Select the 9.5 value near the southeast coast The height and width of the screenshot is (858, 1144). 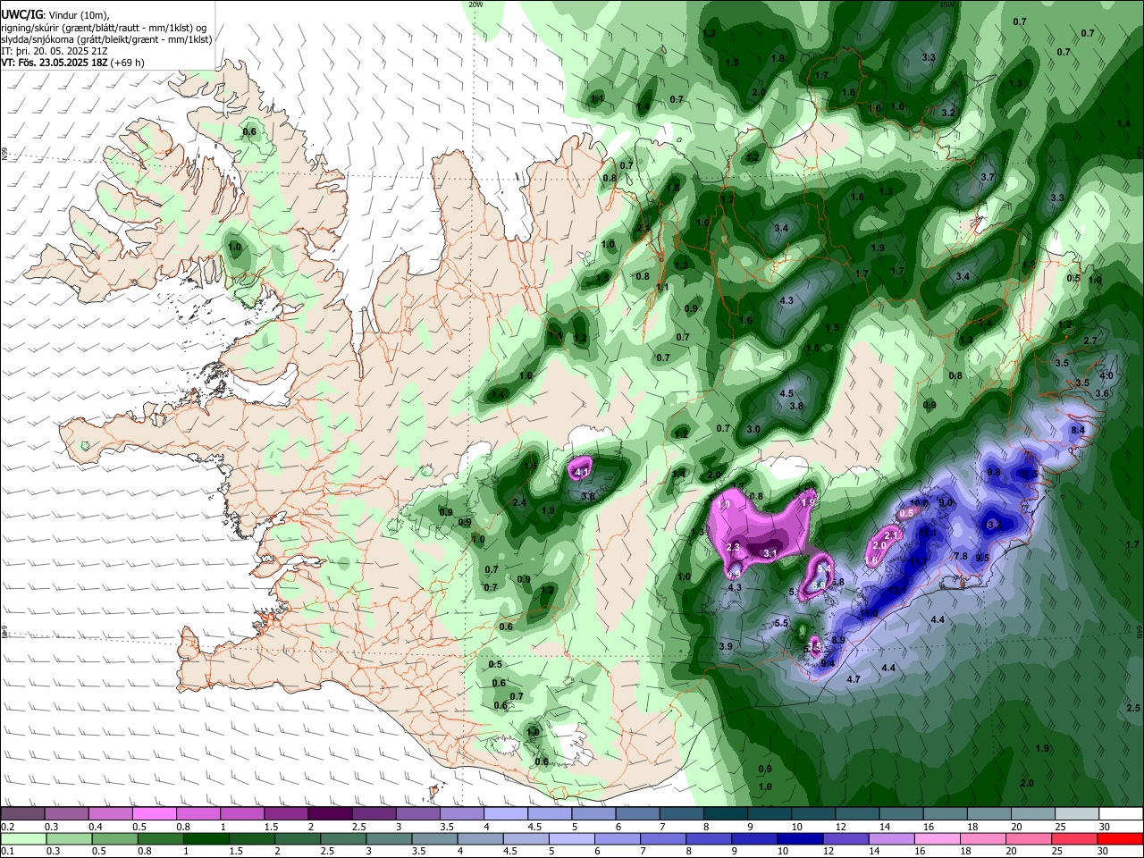(982, 557)
